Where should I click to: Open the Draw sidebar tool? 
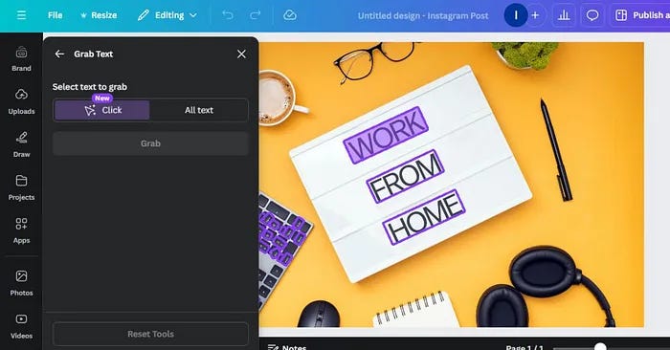tap(21, 144)
